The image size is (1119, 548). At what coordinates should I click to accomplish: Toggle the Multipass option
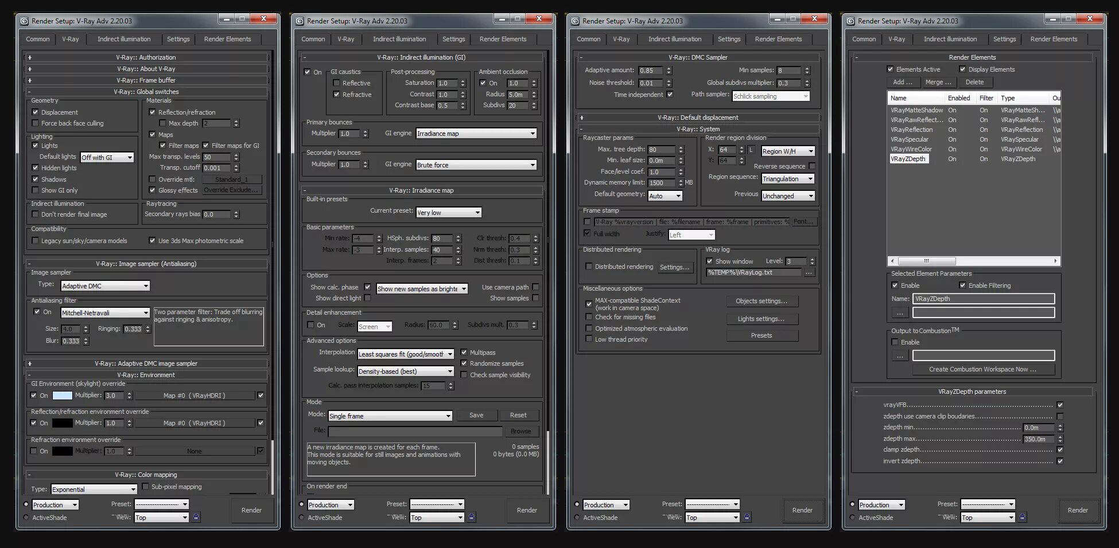(464, 353)
